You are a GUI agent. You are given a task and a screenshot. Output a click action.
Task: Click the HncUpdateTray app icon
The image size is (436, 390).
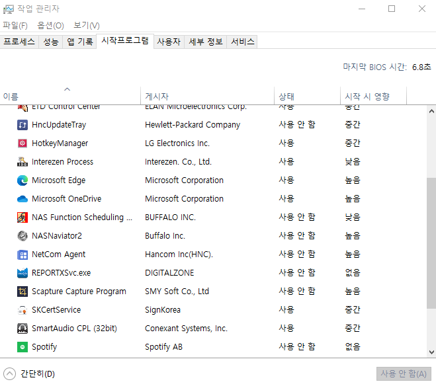[22, 125]
